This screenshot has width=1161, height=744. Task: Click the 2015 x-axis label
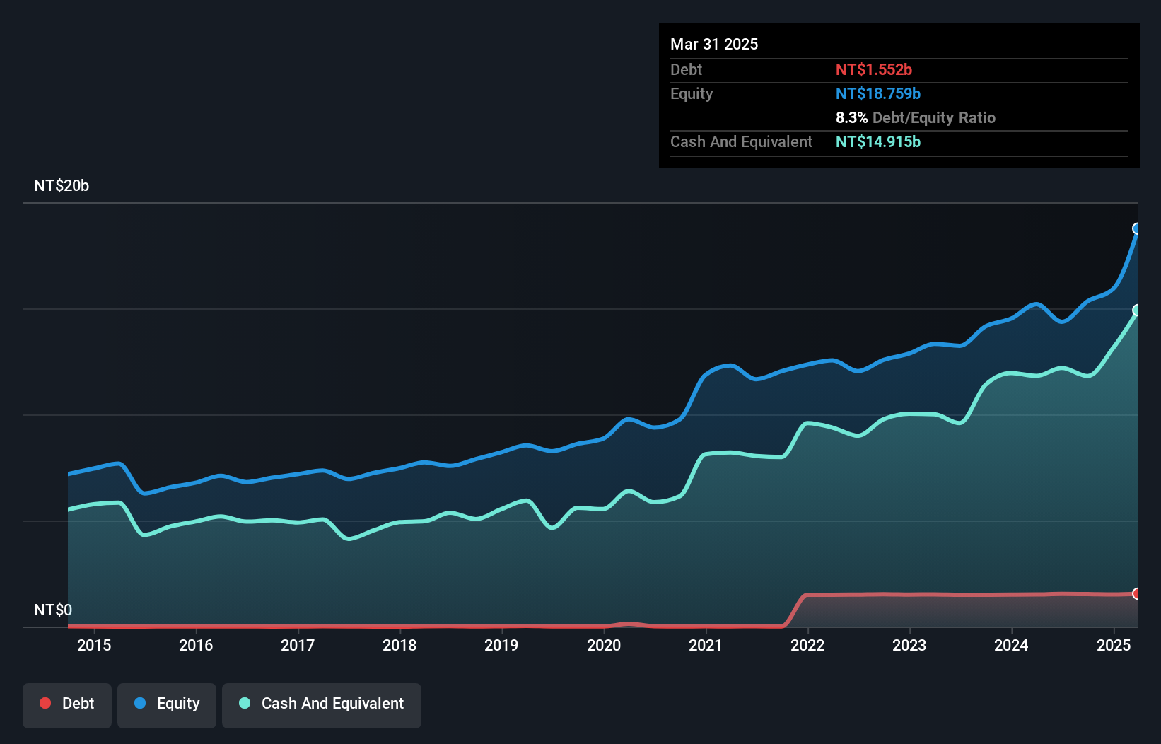[94, 645]
